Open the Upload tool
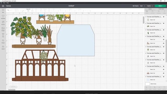167x94 pixels. tap(3, 47)
